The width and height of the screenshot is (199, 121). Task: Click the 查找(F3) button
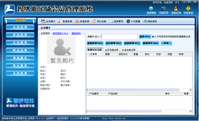tap(145, 37)
